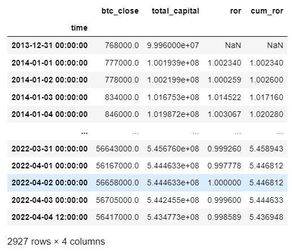Select row index 2022-04-03 00:00:00
This screenshot has height=252, width=292.
(x=50, y=200)
